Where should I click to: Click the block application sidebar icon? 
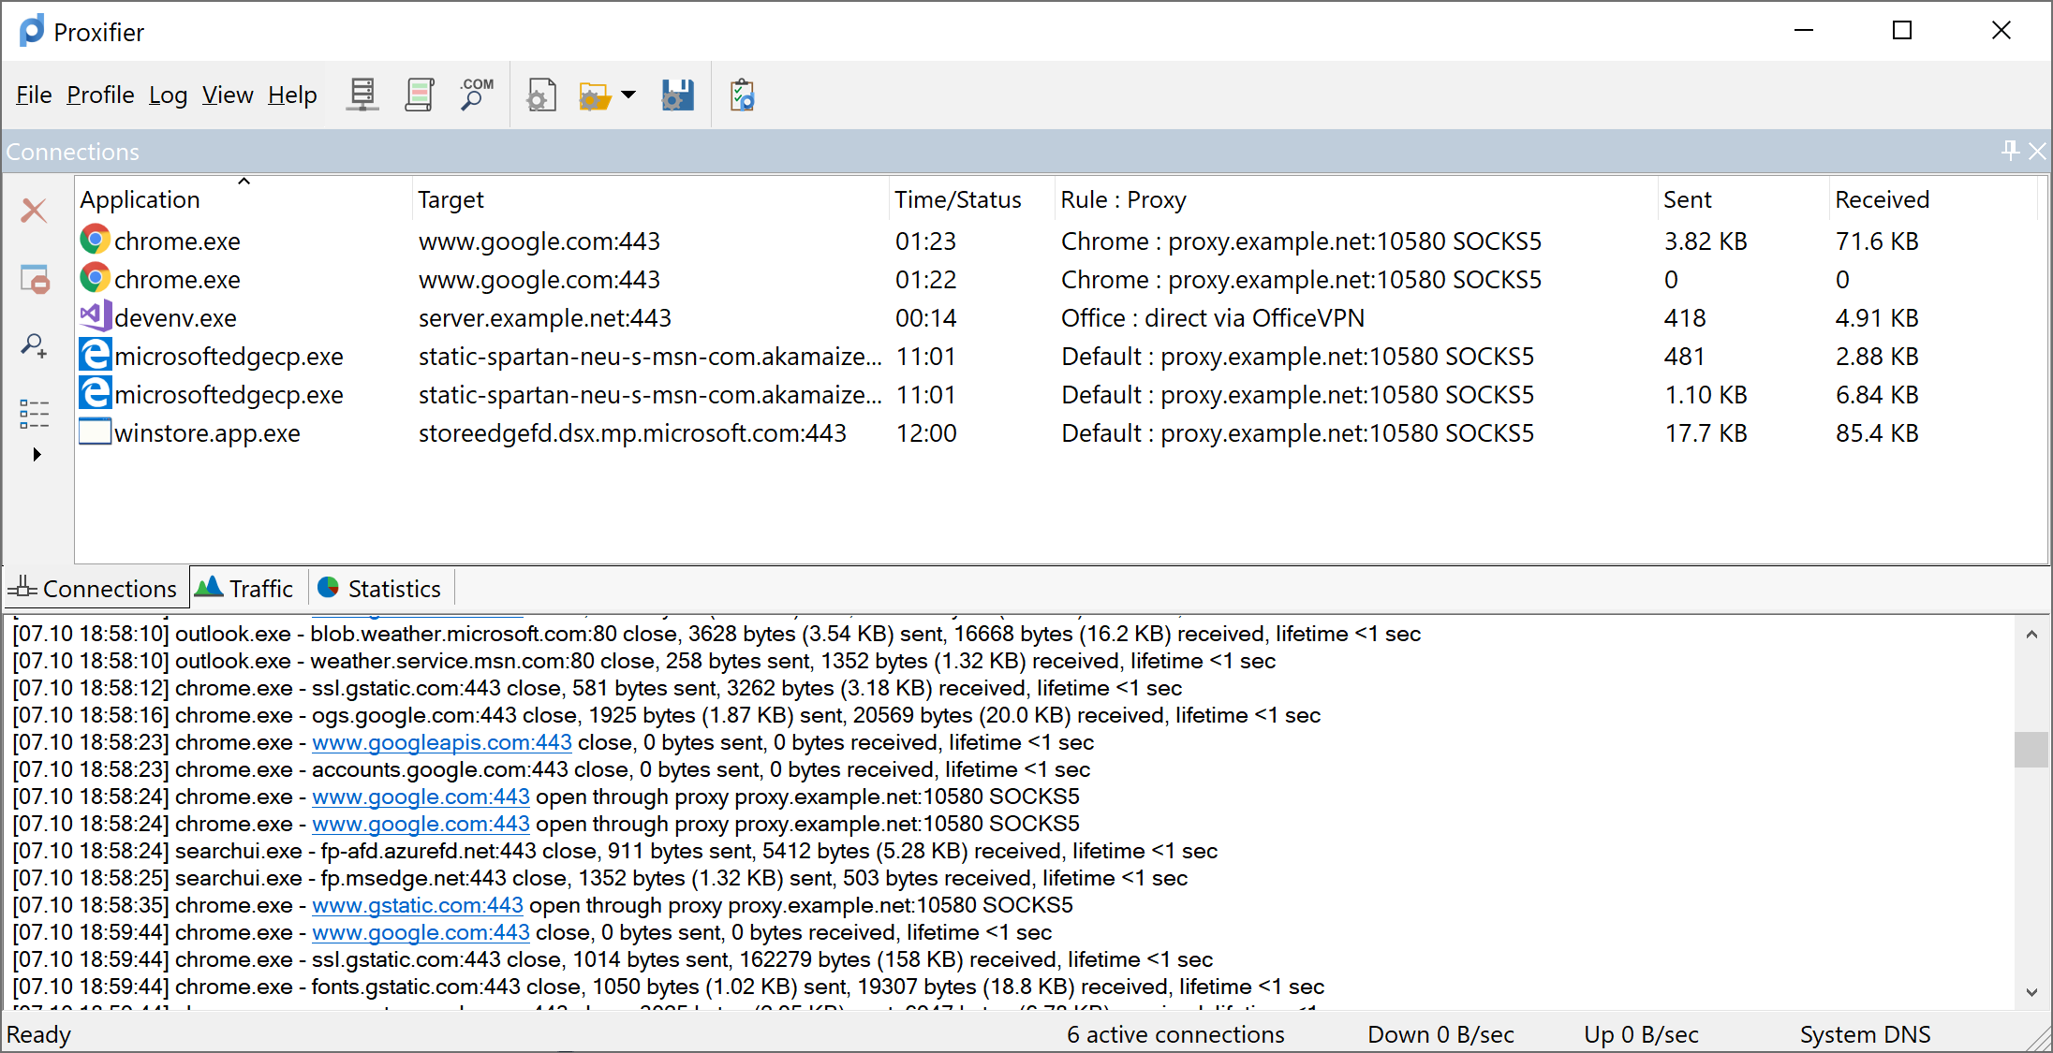point(35,279)
